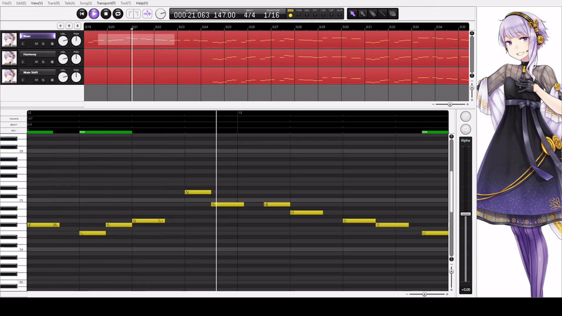The height and width of the screenshot is (316, 562).
Task: Solo the Harmony track
Action: [x=43, y=62]
